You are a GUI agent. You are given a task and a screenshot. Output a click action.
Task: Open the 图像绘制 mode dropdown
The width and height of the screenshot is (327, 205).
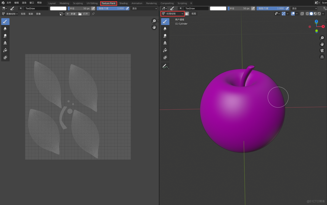point(10,14)
